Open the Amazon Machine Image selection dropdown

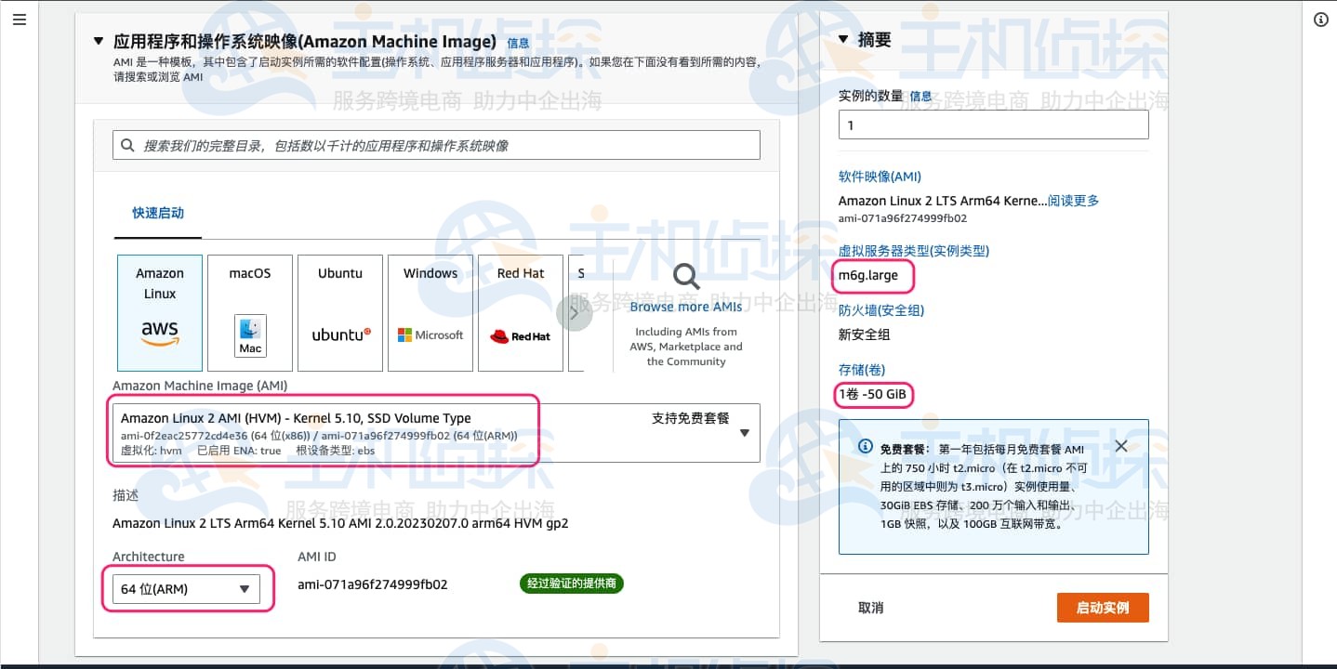(745, 432)
